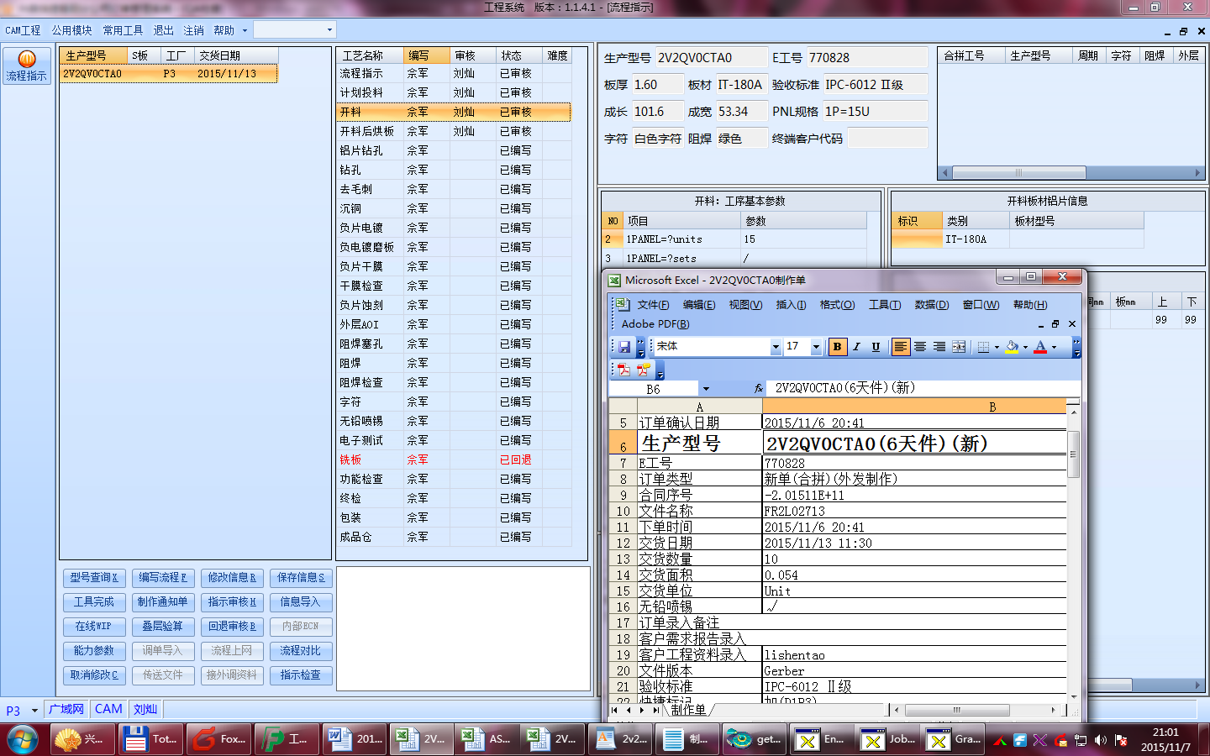1210x756 pixels.
Task: Open Excel 数据(D) menu
Action: click(931, 305)
